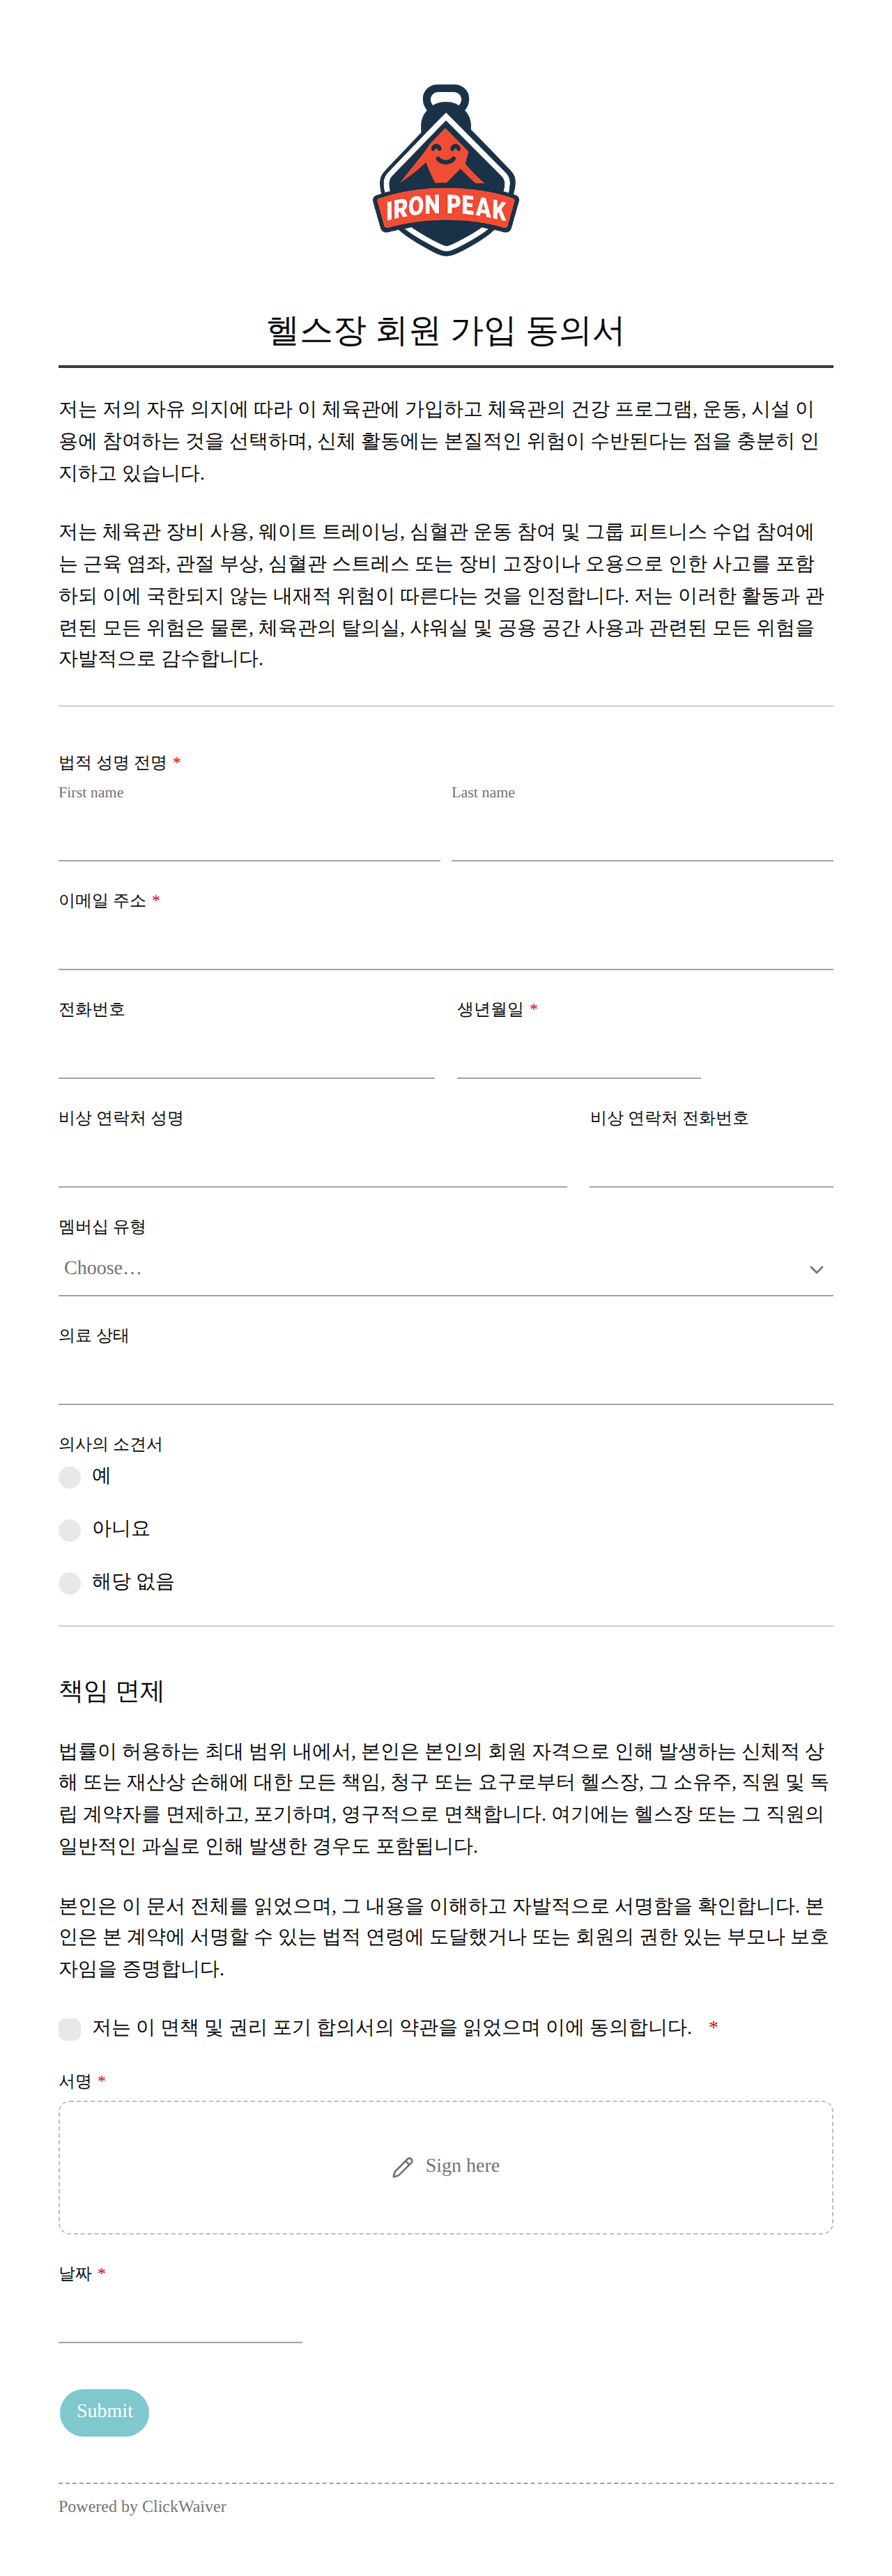
Task: Click the 의료 상태 text field
Action: pos(446,1379)
